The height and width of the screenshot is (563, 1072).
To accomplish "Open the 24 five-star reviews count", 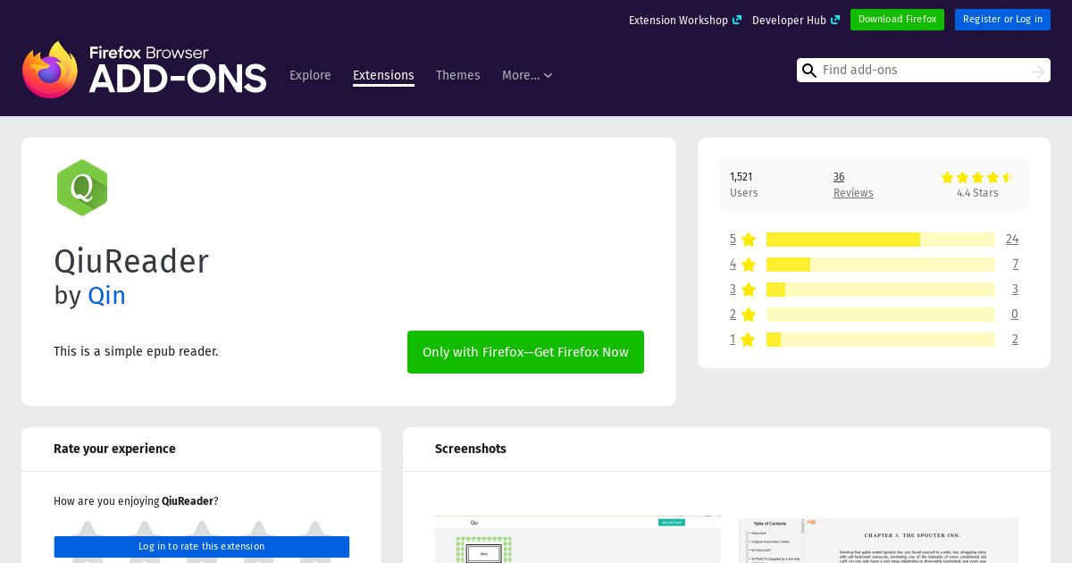I will pyautogui.click(x=1012, y=239).
